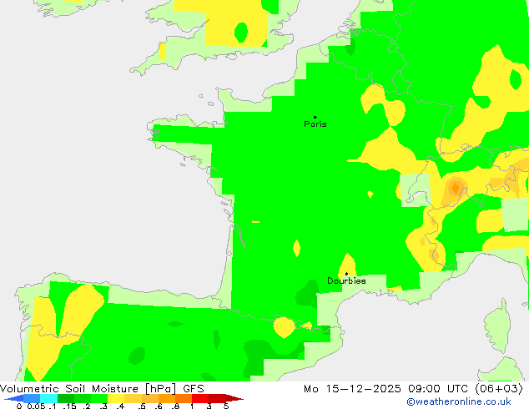Click the .15 legend value
Image resolution: width=529 pixels, height=409 pixels.
click(x=69, y=406)
